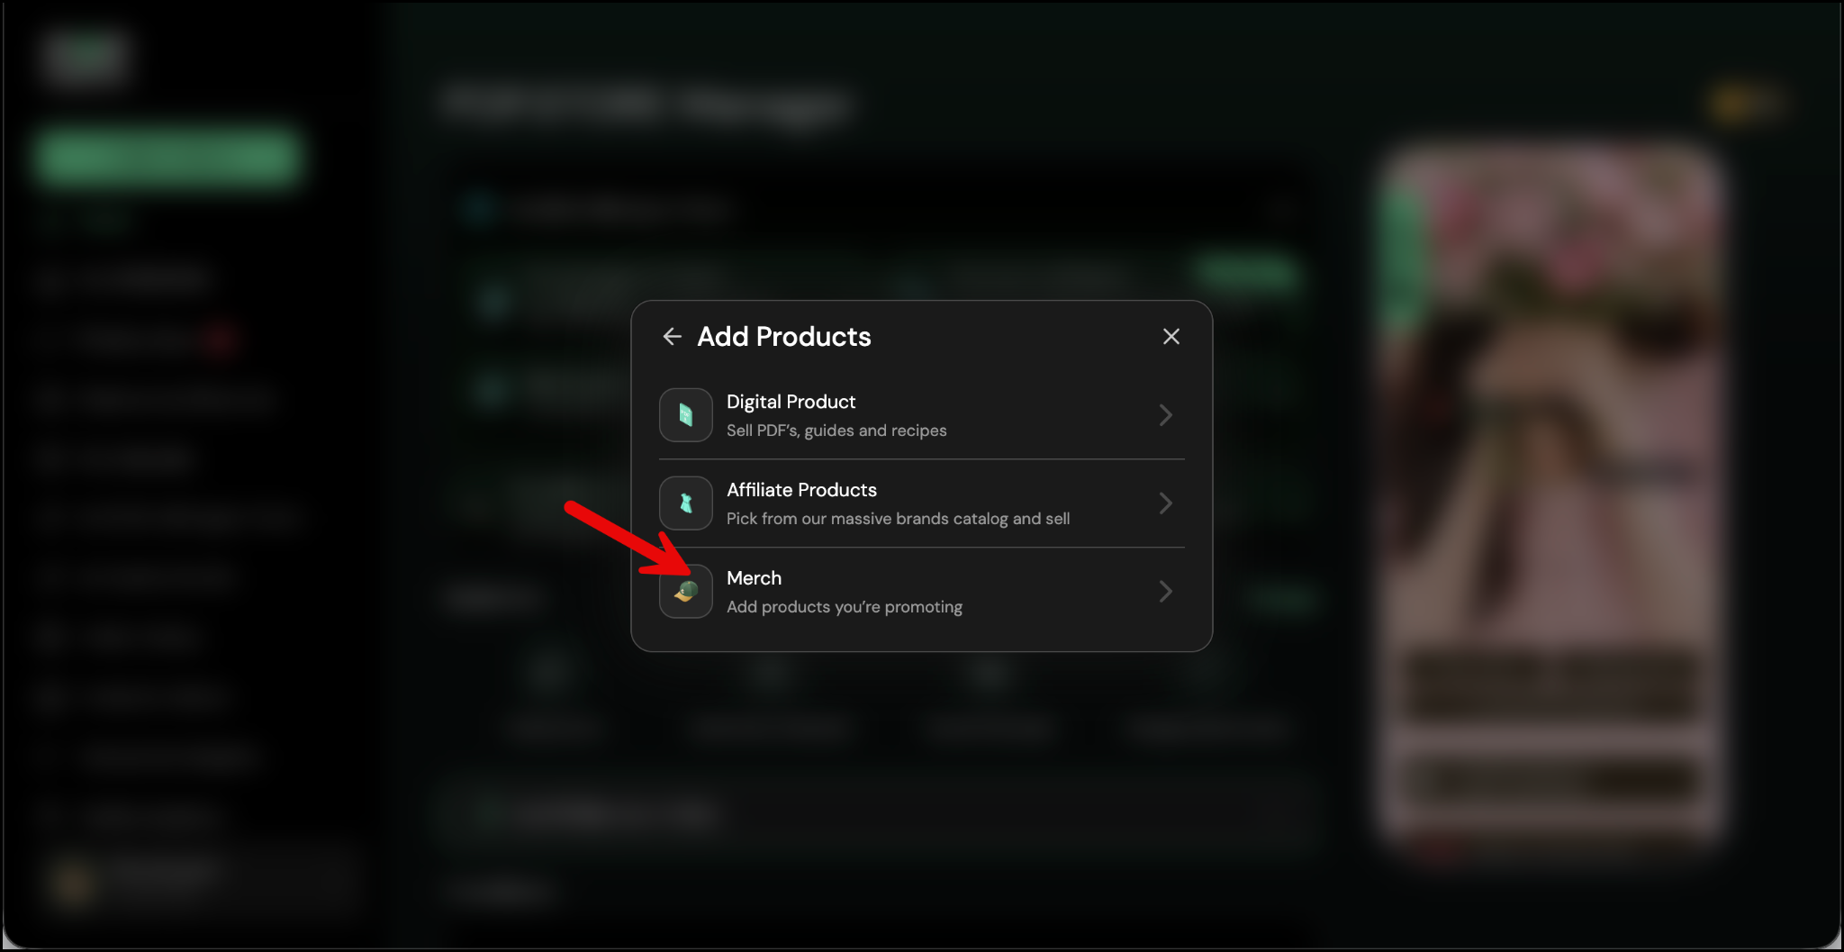The width and height of the screenshot is (1844, 952).
Task: Expand the Affiliate Products chevron
Action: 1165,503
